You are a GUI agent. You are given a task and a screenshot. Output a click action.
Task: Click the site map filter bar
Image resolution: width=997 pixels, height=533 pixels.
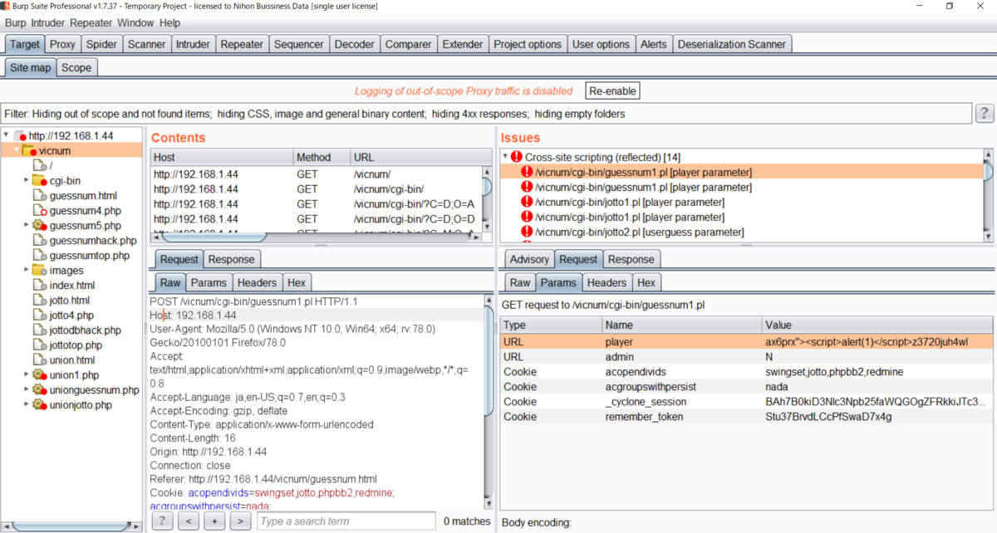tap(486, 114)
